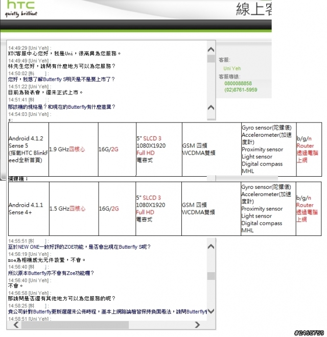This screenshot has height=337, width=327.
Task: Click the short reply '不會。' at 14:56:40
Action: coord(15,286)
